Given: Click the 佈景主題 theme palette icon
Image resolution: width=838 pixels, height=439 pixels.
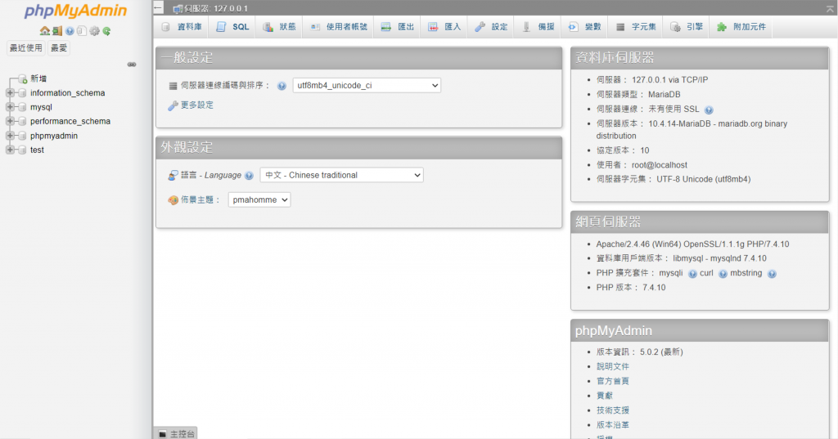Looking at the screenshot, I should [173, 200].
